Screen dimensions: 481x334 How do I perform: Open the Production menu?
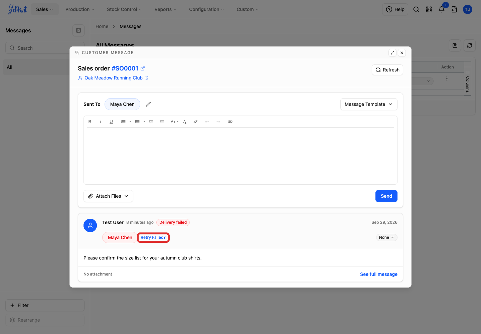point(80,9)
